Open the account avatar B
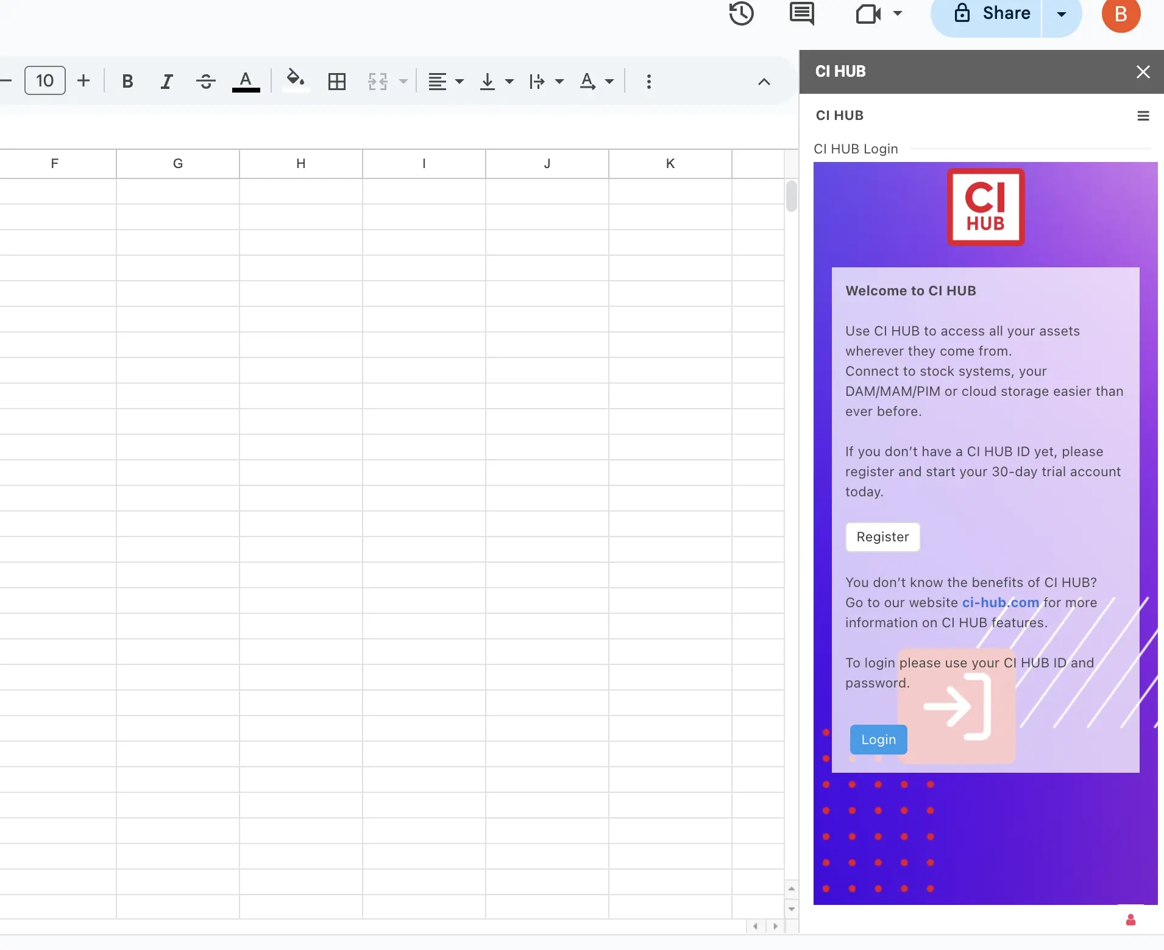The width and height of the screenshot is (1164, 950). pos(1121,13)
